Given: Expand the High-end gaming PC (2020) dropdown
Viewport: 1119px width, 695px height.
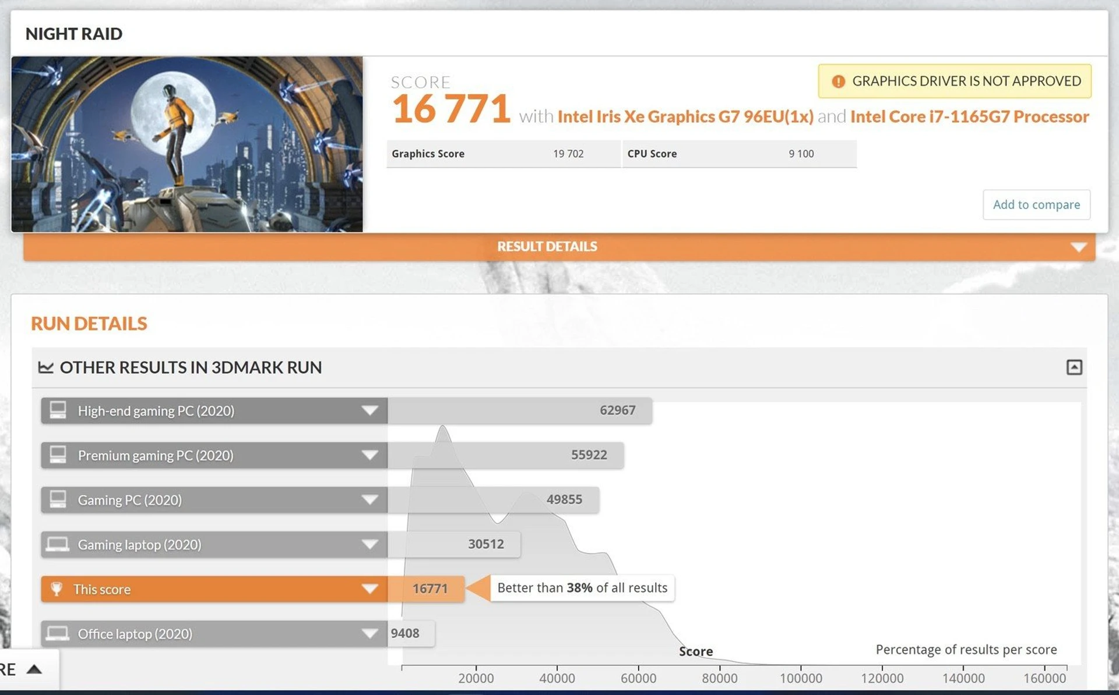Looking at the screenshot, I should pyautogui.click(x=370, y=410).
